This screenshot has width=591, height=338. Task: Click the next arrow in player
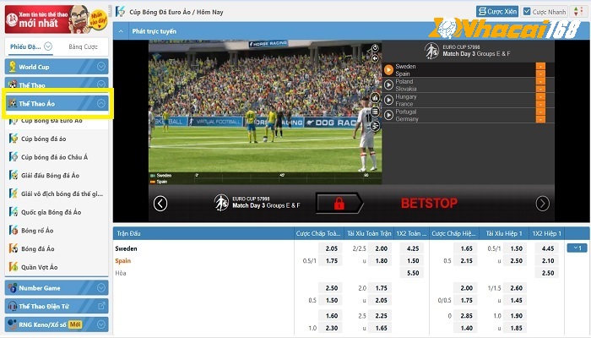point(542,204)
